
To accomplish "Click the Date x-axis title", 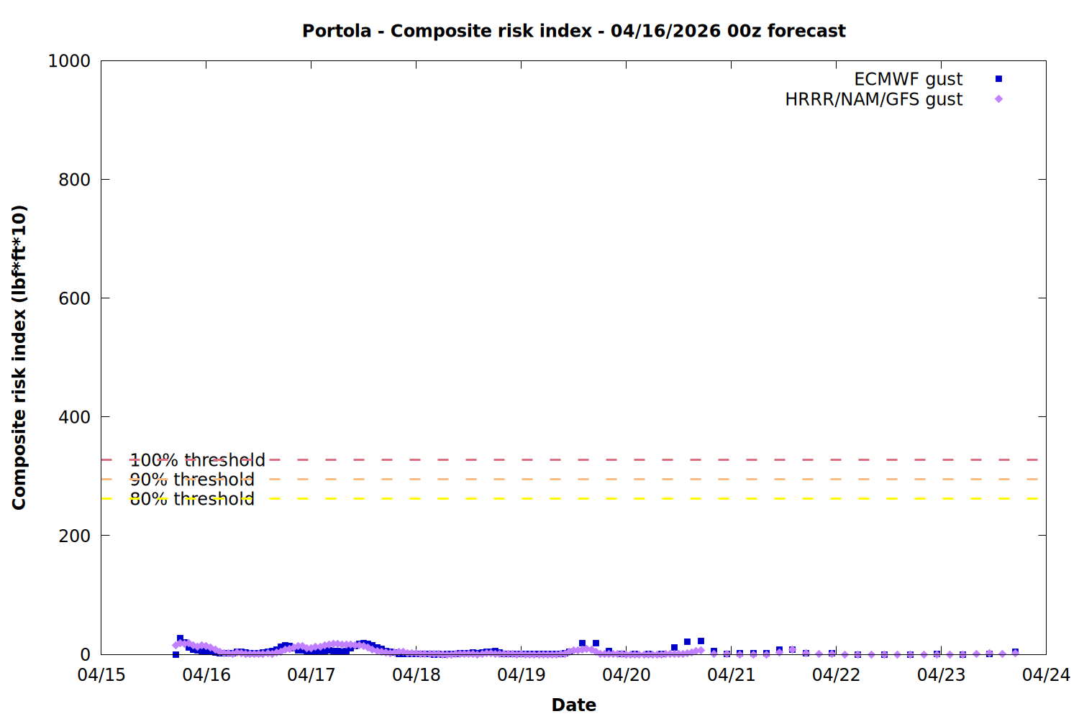I will [573, 705].
